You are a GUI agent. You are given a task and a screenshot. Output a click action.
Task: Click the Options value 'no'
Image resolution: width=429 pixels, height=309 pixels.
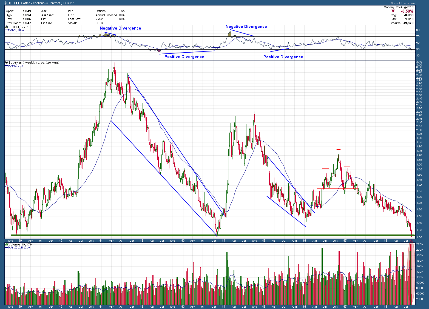[123, 11]
